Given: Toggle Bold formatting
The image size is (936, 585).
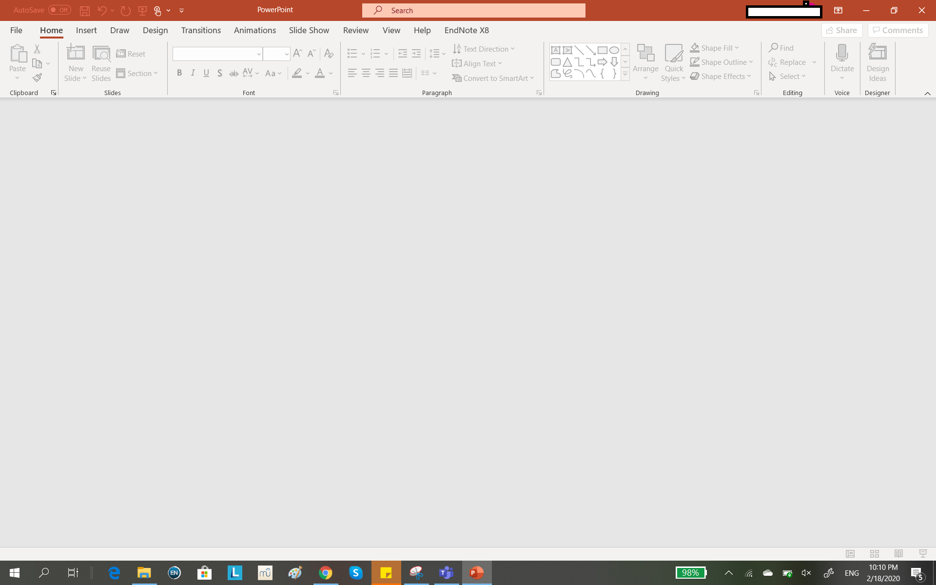Looking at the screenshot, I should click(x=179, y=73).
